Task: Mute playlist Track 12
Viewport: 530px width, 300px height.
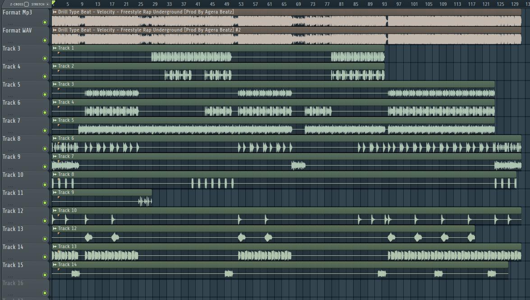Action: [x=45, y=221]
